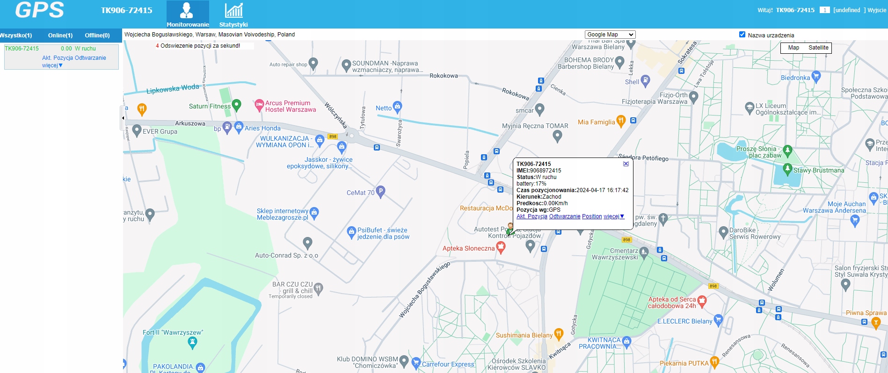The image size is (888, 373).
Task: Click the Wyjscie logout link
Action: coord(877,10)
